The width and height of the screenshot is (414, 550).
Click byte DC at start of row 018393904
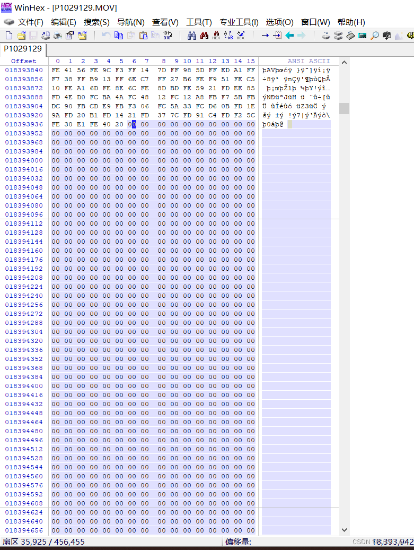[56, 106]
